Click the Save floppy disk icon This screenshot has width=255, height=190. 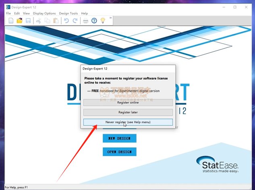pyautogui.click(x=28, y=20)
